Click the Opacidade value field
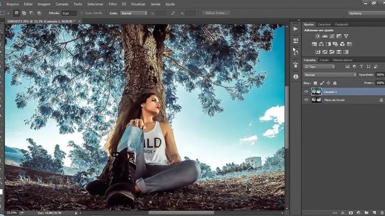Image resolution: width=385 pixels, height=216 pixels. pyautogui.click(x=380, y=74)
